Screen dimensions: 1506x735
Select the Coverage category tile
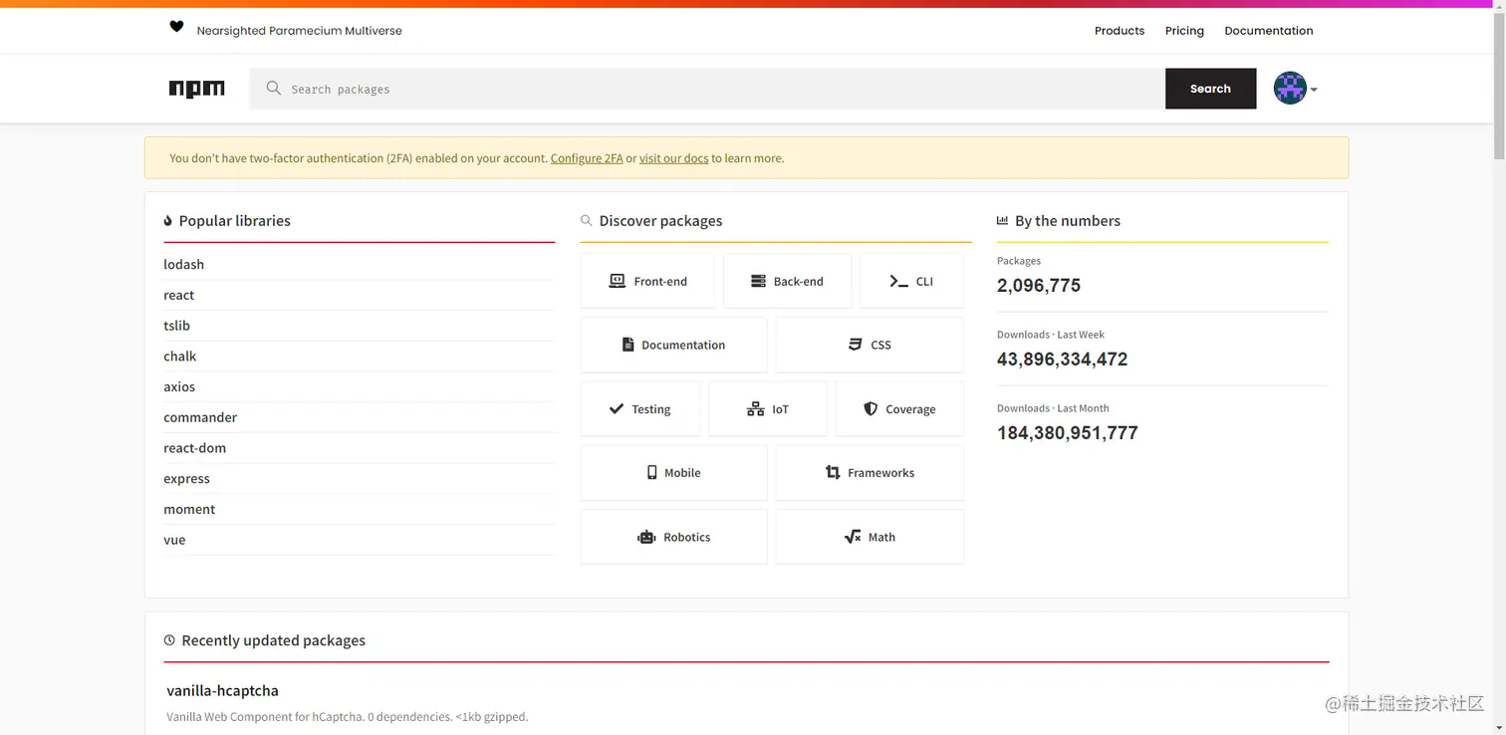tap(899, 408)
